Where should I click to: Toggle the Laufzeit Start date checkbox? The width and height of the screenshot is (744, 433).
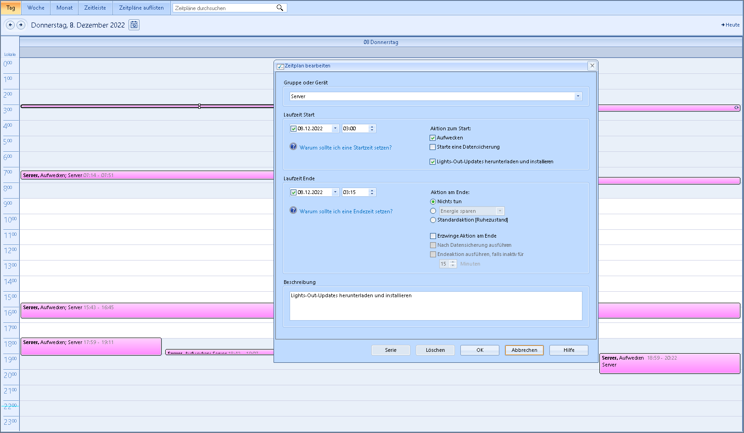(293, 128)
